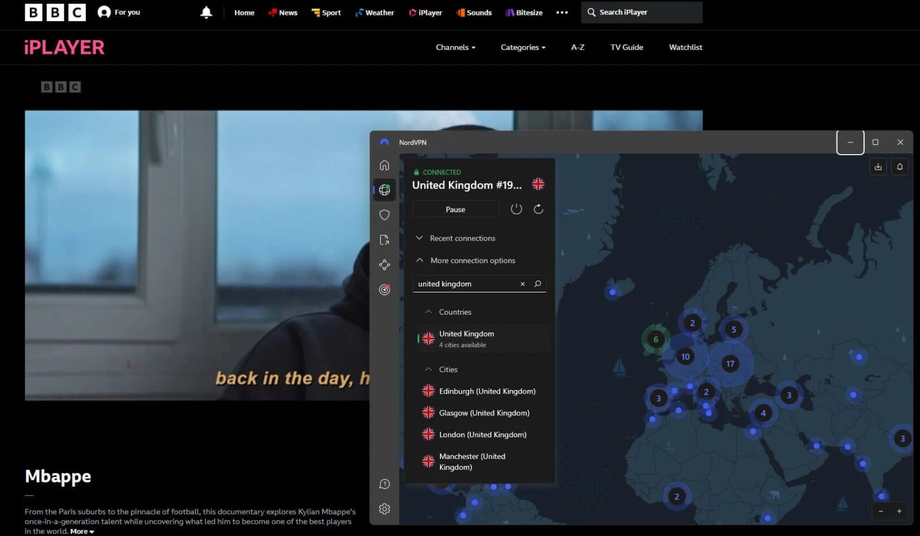
Task: Open help chat icon in NordVPN sidebar
Action: click(385, 484)
